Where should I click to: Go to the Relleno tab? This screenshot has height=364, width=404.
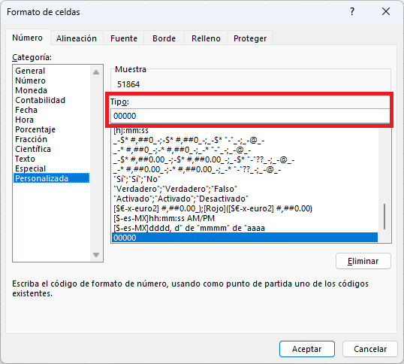206,38
